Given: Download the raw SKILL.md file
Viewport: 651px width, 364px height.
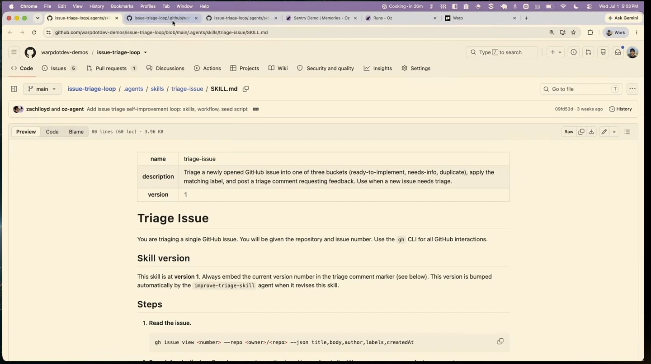Looking at the screenshot, I should click(591, 132).
